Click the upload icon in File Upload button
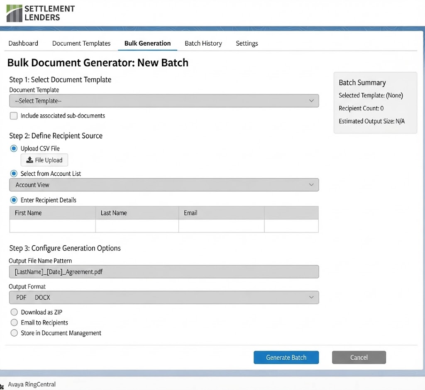 [x=29, y=160]
